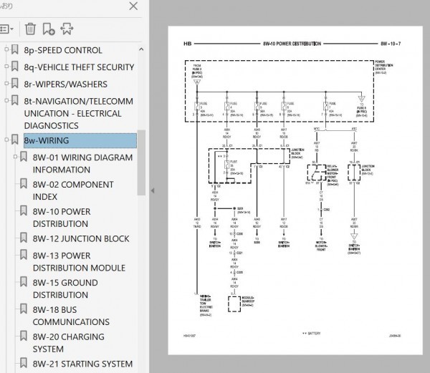Open 8q-VEHICLE THEFT SECURITY bookmark

79,67
